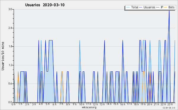This screenshot has width=178, height=110.
Task: Click the '0 h' x-axis label
Action: coord(13,104)
